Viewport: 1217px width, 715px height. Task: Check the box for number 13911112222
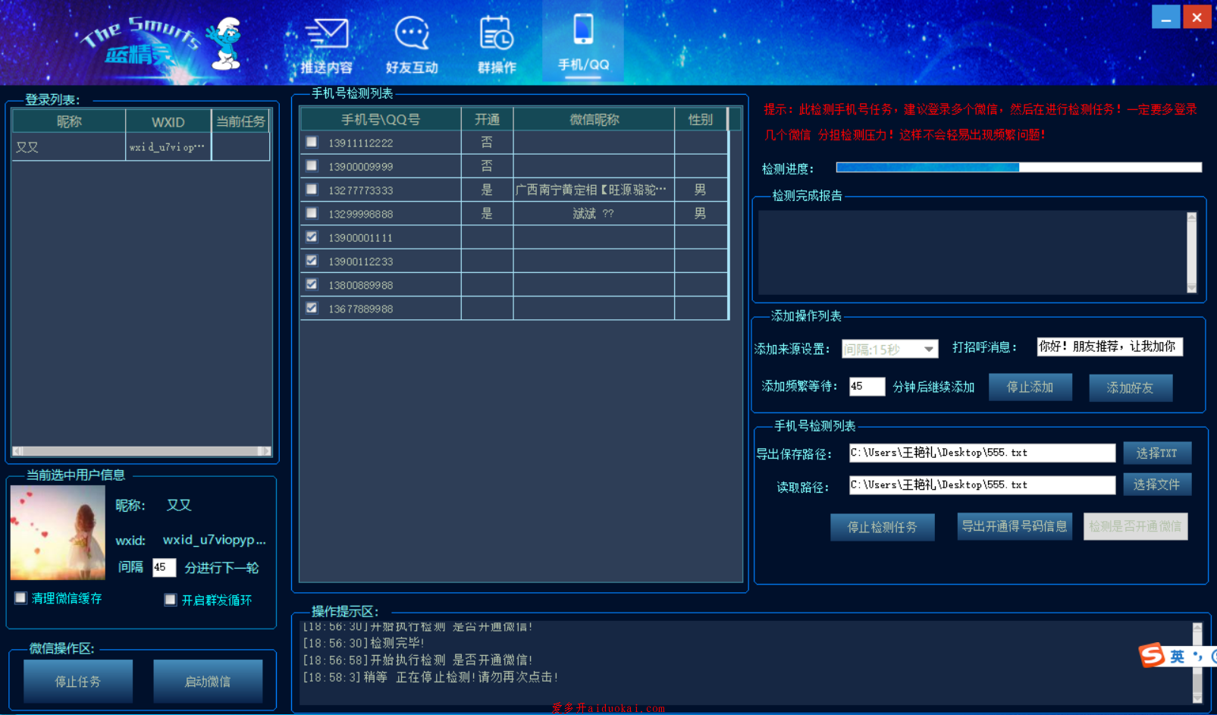point(312,142)
